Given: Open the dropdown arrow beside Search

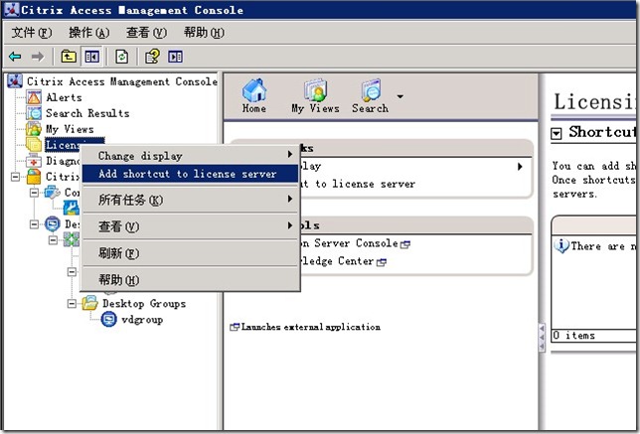Looking at the screenshot, I should 400,96.
